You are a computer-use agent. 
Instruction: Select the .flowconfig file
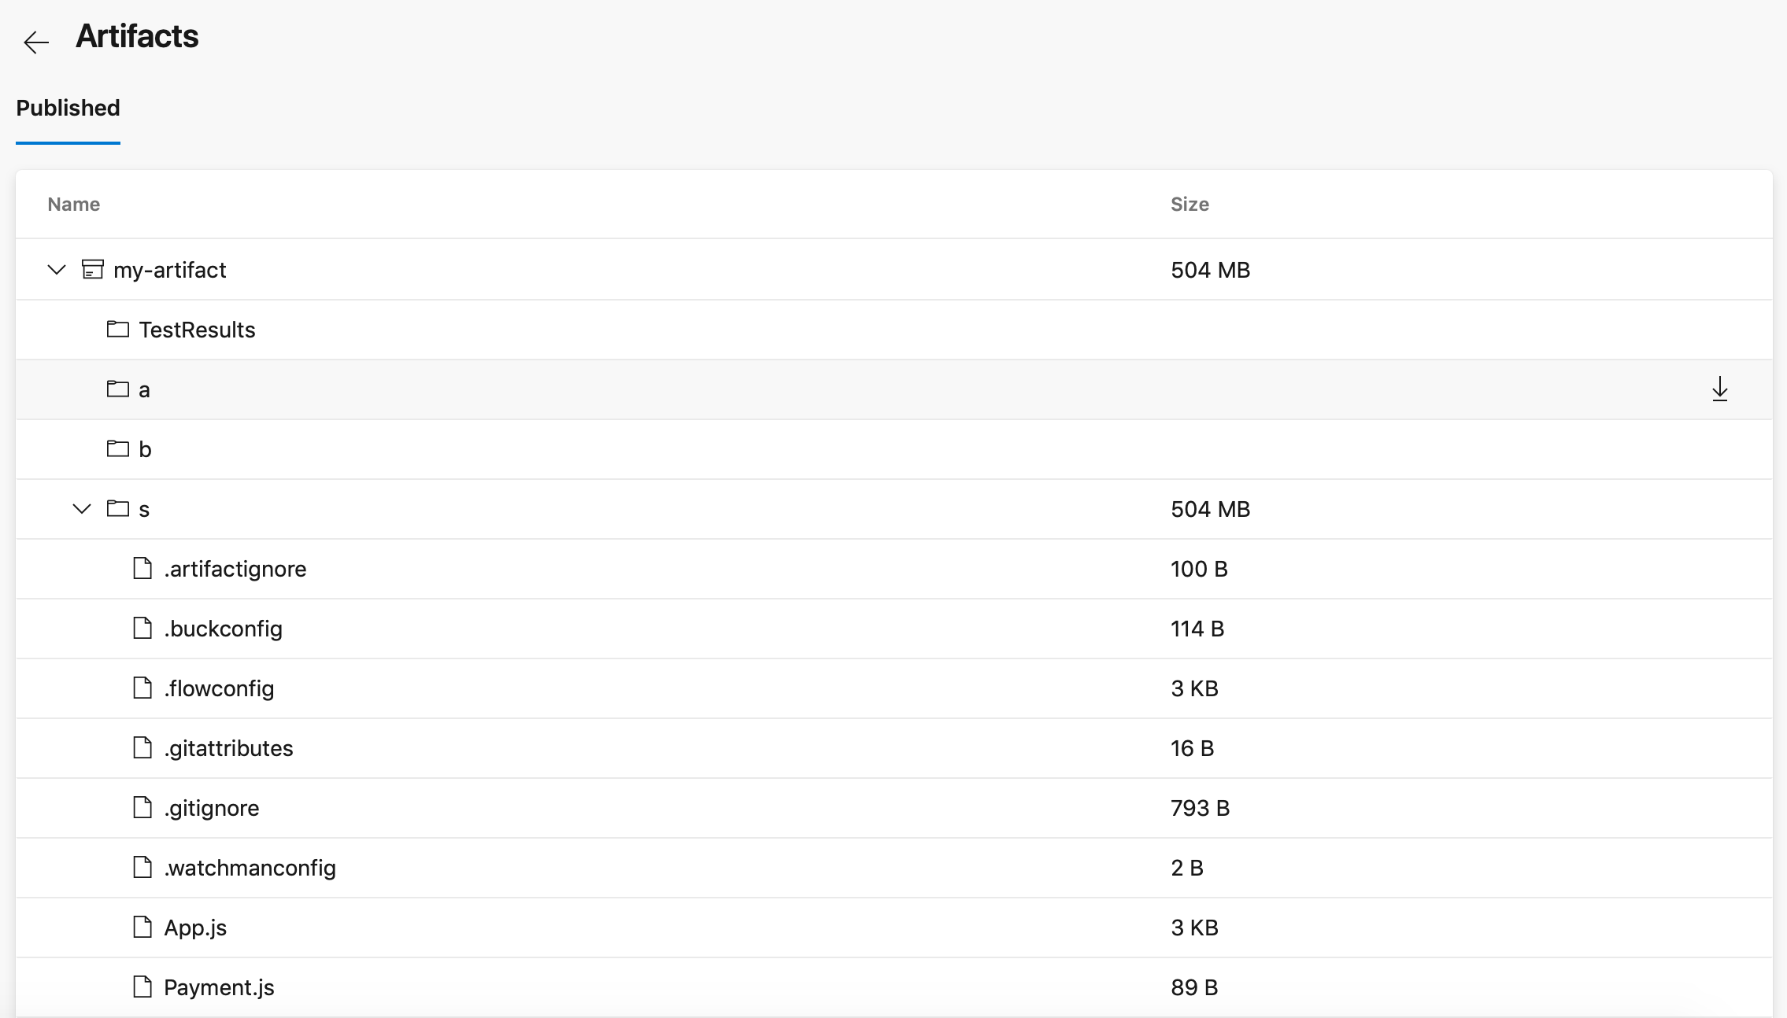tap(219, 688)
